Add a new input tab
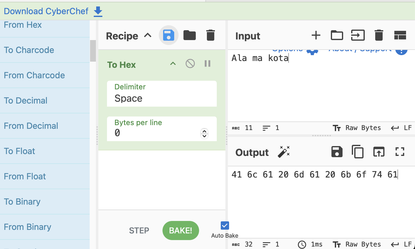This screenshot has width=415, height=249. click(316, 35)
